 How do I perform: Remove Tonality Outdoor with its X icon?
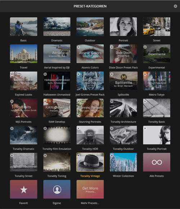[x=112, y=128]
